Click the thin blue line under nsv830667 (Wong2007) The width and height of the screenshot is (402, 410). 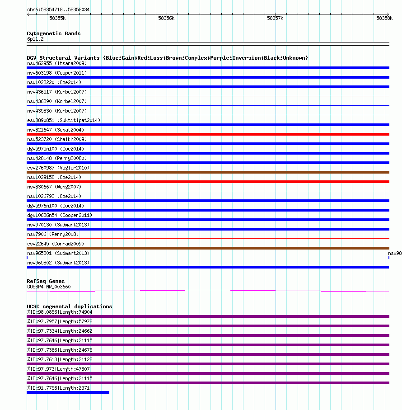[x=208, y=191]
